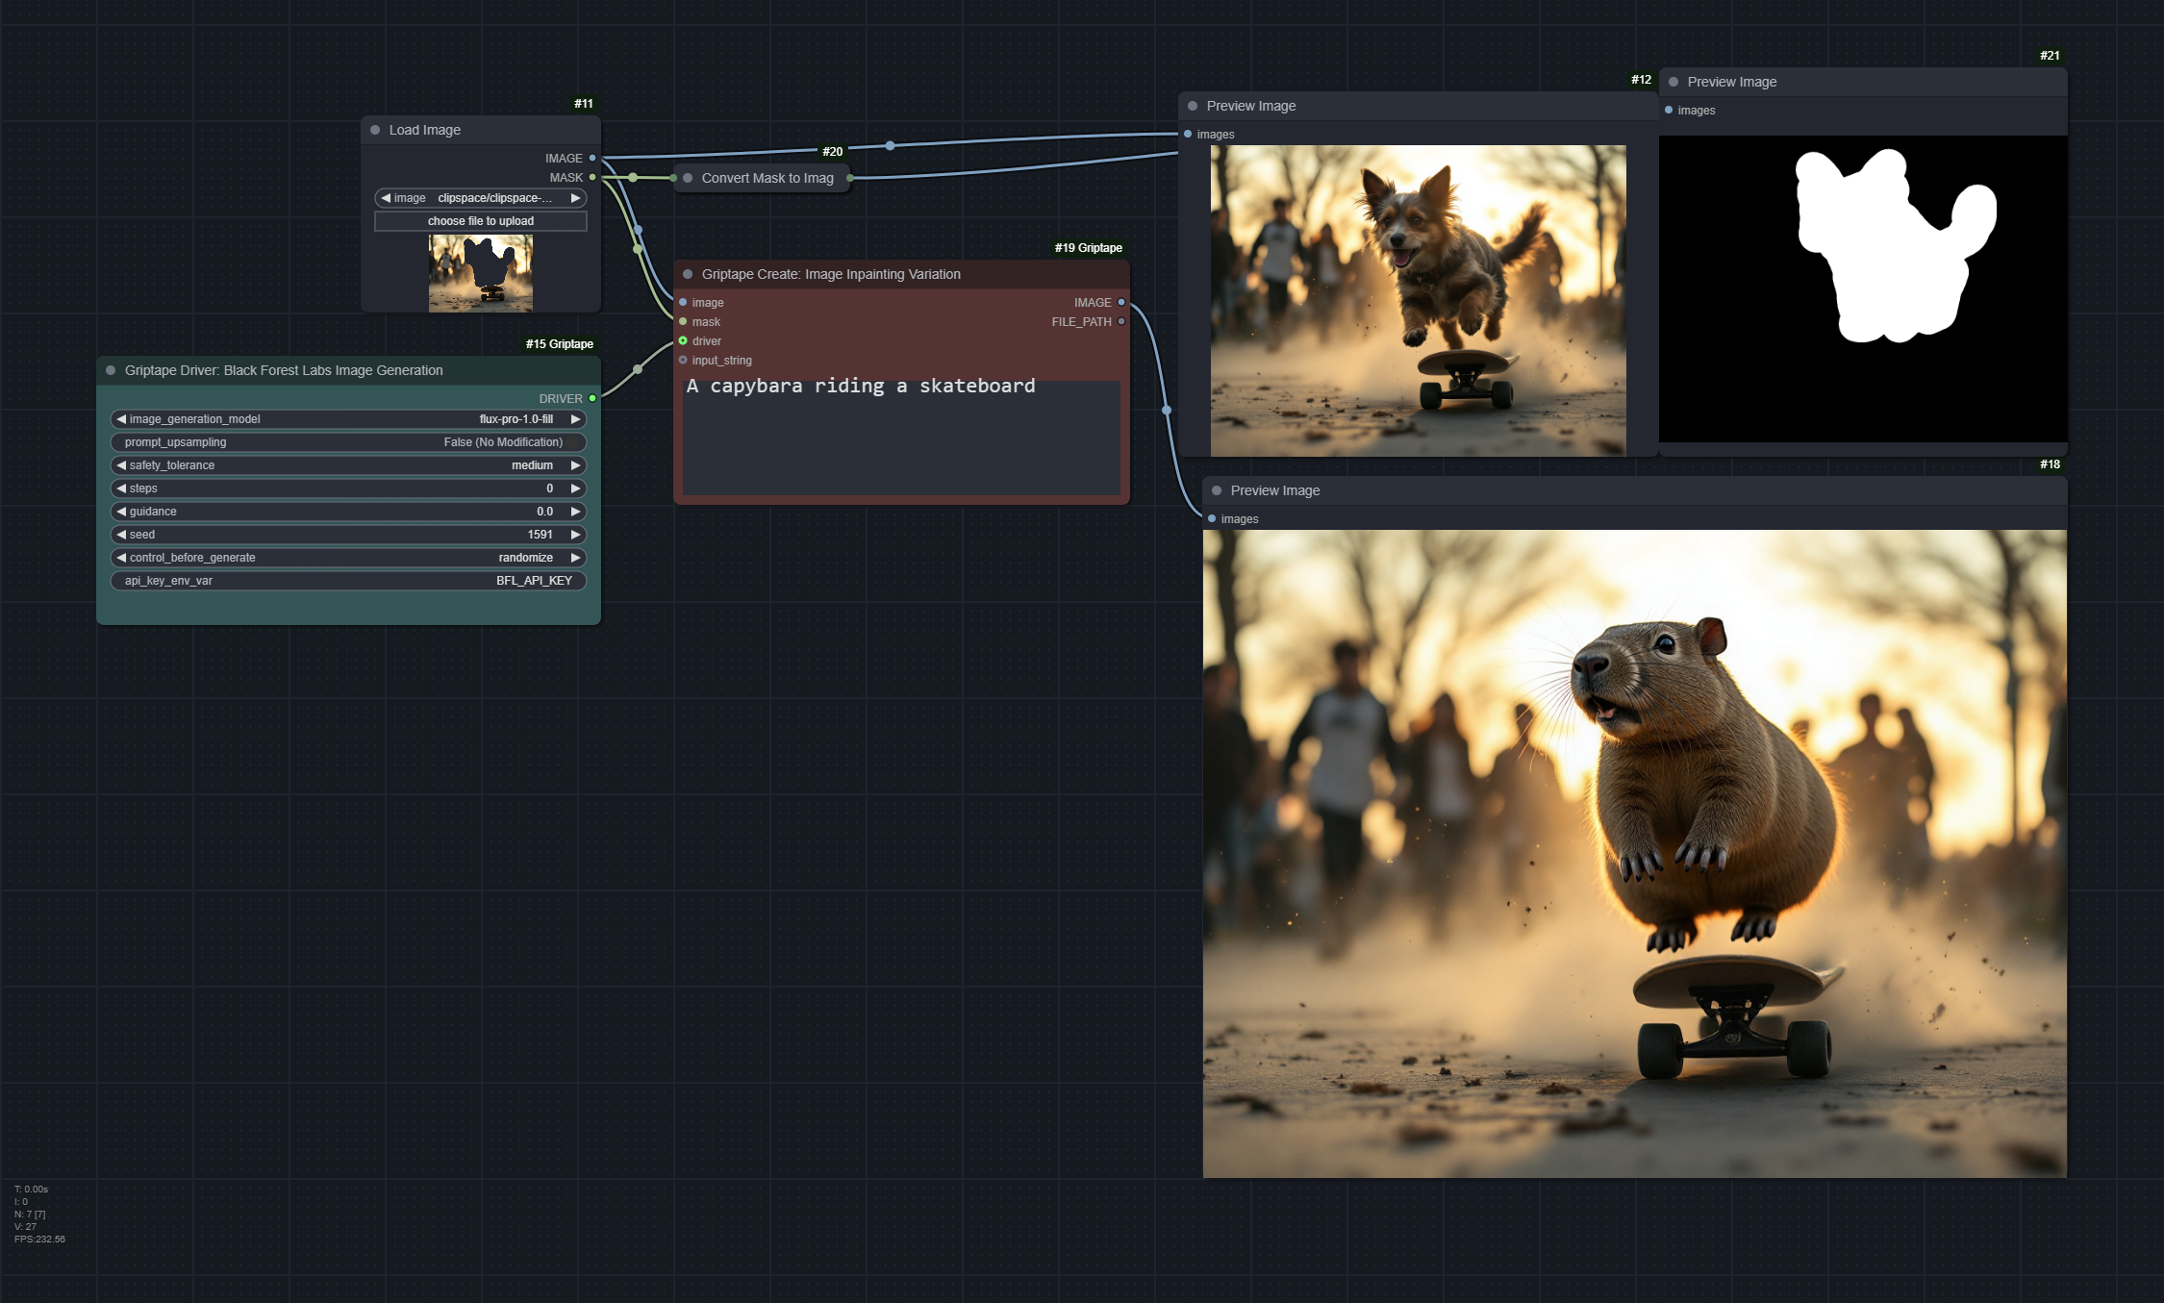Screen dimensions: 2164x1303
Task: Click the capybara skateboard result thumbnail
Action: pos(1634,855)
